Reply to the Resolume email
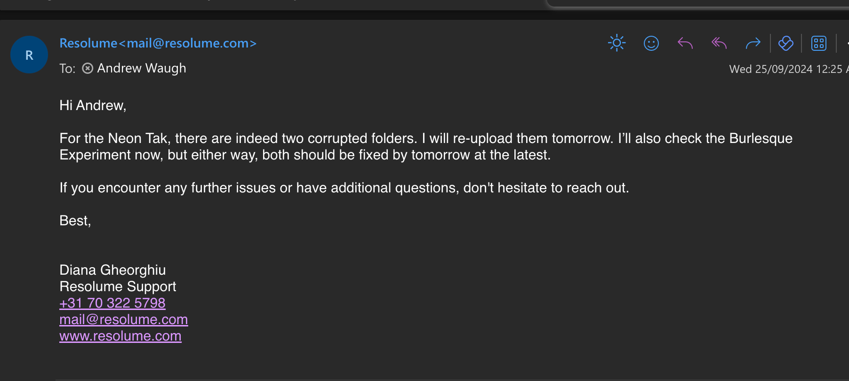 685,43
